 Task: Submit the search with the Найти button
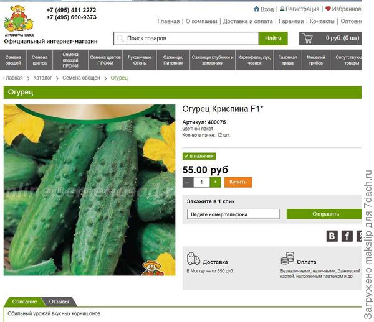coord(273,39)
